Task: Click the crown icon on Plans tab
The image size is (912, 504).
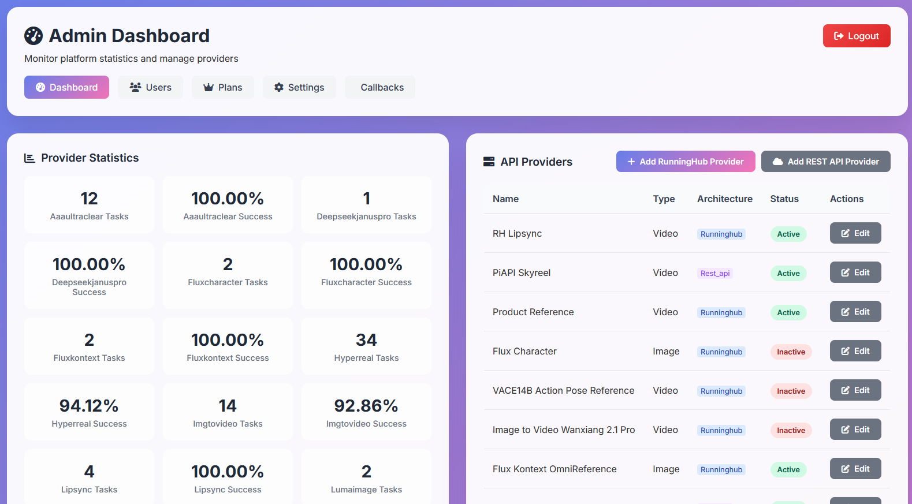Action: pyautogui.click(x=209, y=87)
